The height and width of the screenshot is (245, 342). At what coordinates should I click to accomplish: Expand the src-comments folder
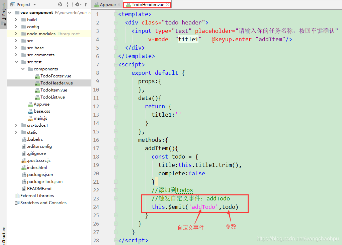point(16,55)
